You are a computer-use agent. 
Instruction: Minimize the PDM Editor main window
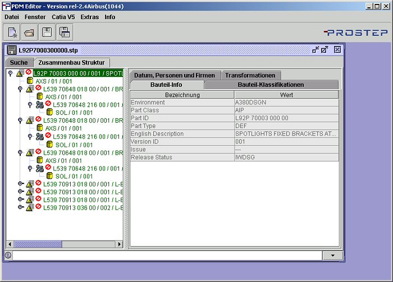(x=369, y=6)
